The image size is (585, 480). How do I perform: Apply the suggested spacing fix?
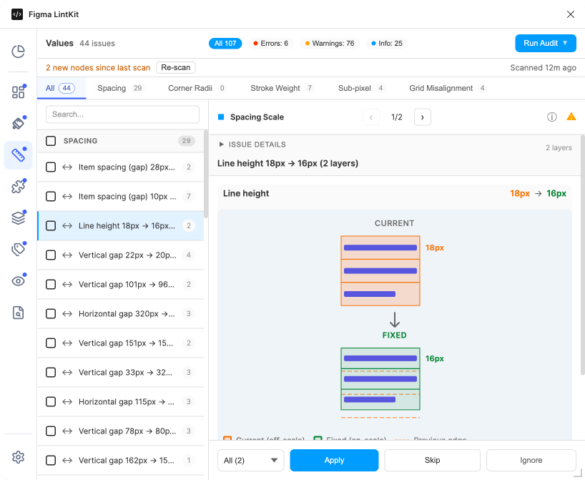point(334,460)
